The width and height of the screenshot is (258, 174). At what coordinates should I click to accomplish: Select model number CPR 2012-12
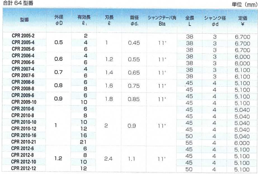(24, 168)
